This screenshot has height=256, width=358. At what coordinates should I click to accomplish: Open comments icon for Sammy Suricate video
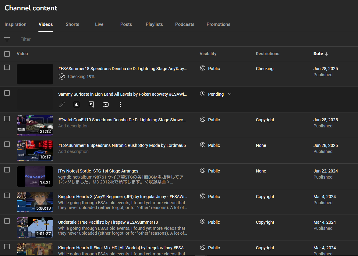coord(91,105)
